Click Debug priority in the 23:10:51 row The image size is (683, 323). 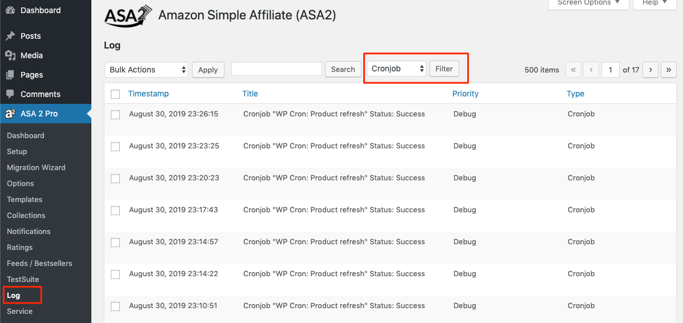coord(465,305)
